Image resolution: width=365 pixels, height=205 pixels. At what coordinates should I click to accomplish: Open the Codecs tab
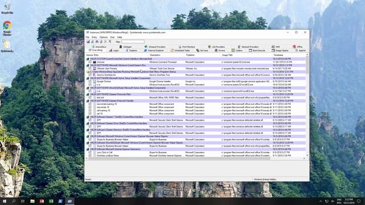pyautogui.click(x=237, y=51)
